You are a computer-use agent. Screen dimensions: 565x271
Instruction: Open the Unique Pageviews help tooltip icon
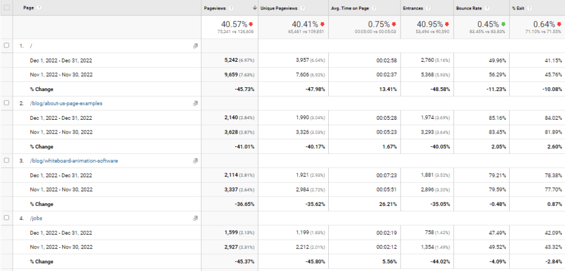click(303, 8)
